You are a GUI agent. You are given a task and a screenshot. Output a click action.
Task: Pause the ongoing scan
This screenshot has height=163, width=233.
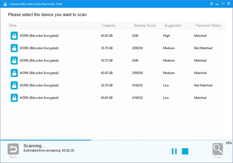tap(174, 151)
